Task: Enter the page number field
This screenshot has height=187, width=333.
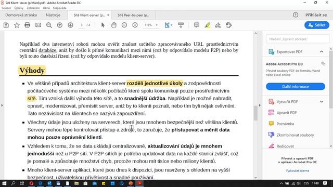Action: (82, 25)
